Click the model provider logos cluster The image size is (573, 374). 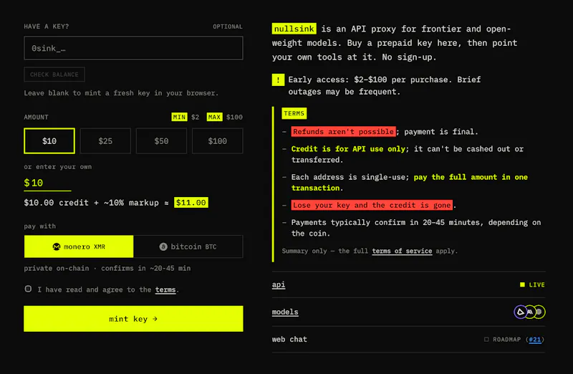click(529, 312)
